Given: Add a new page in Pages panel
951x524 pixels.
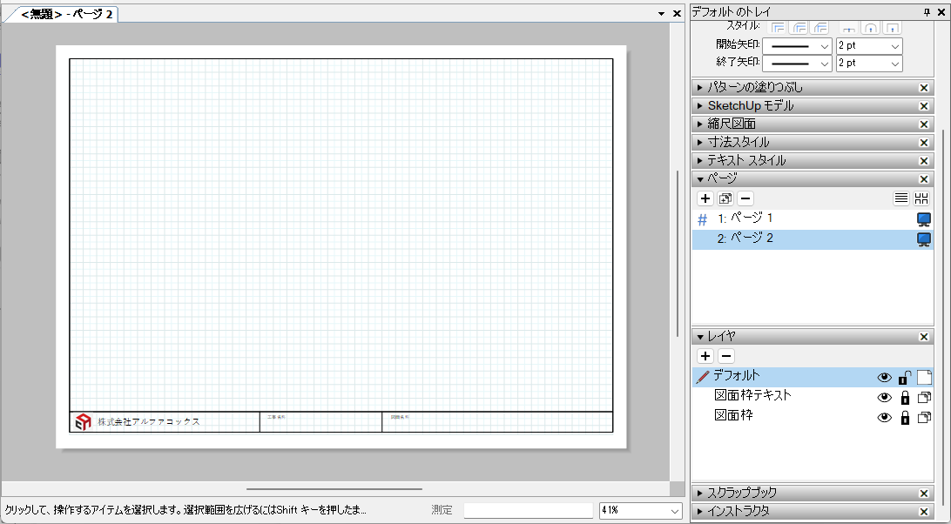Looking at the screenshot, I should pyautogui.click(x=705, y=198).
